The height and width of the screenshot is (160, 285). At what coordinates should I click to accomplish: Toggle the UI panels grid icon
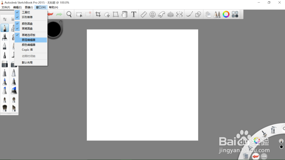(235, 14)
